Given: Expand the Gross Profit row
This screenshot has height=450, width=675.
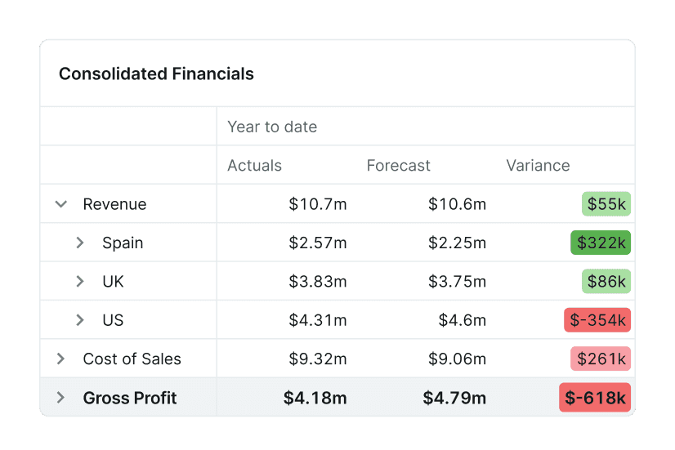Looking at the screenshot, I should 60,398.
